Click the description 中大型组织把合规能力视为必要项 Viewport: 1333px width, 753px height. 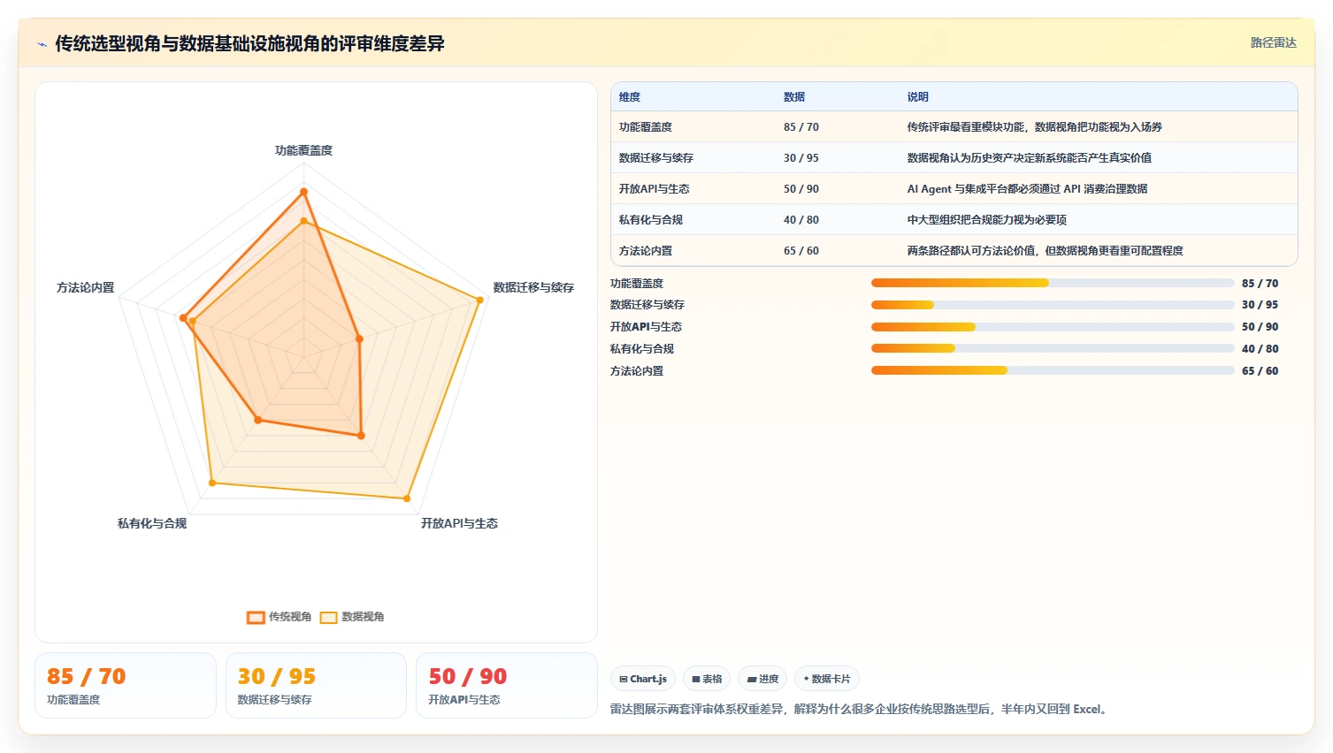point(987,220)
